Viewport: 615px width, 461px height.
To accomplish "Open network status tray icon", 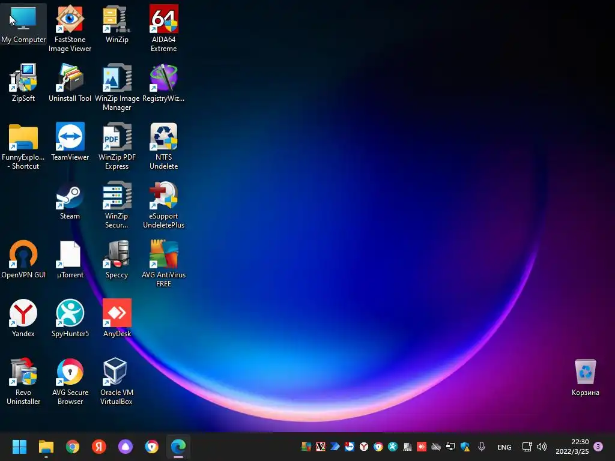I will tap(527, 447).
